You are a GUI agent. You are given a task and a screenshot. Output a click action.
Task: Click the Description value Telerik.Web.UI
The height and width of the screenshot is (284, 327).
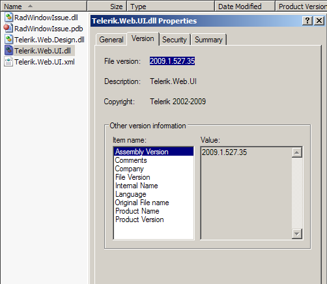pyautogui.click(x=173, y=81)
